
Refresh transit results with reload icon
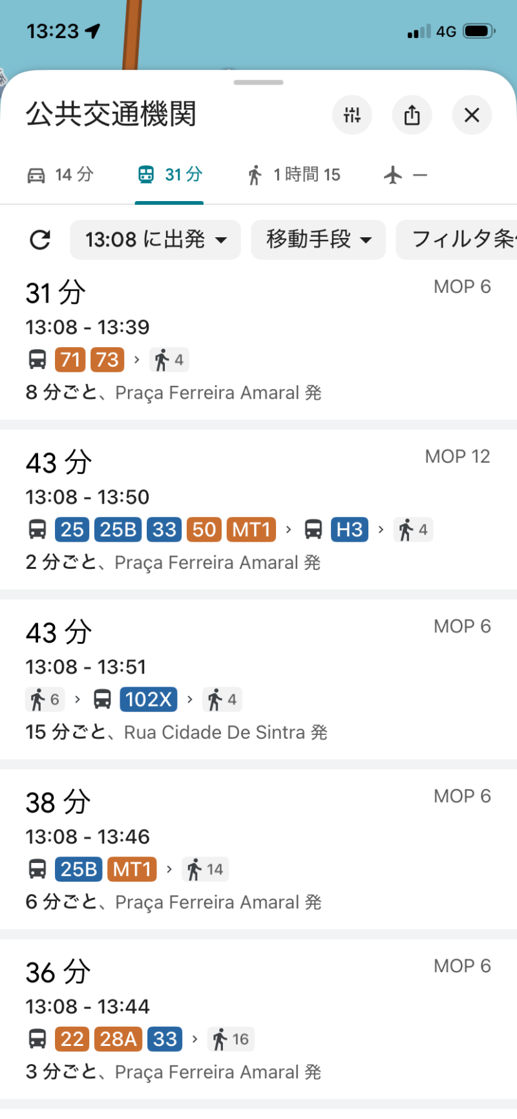[x=40, y=240]
